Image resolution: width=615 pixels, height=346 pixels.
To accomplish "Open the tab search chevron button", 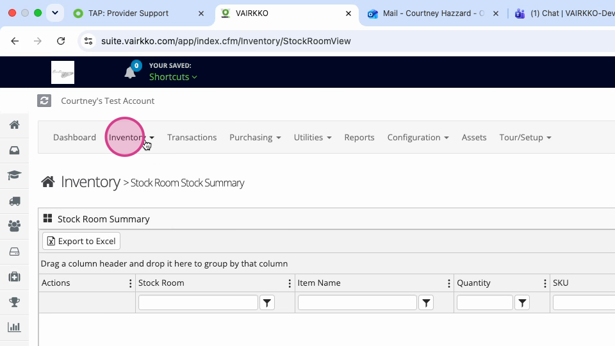I will click(x=55, y=13).
